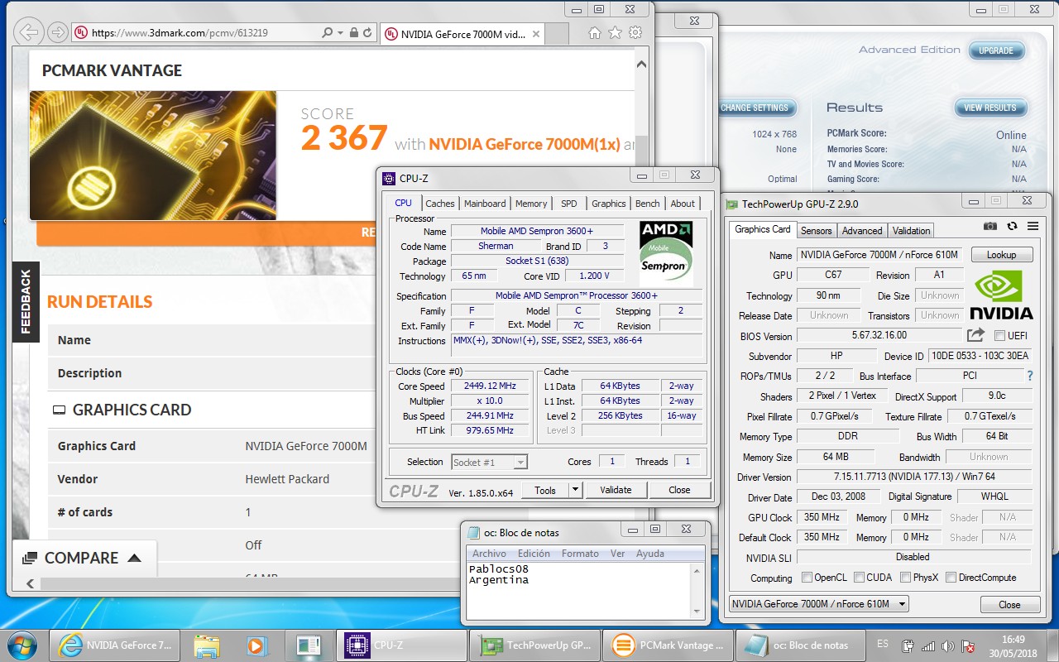1059x662 pixels.
Task: Close the NVIDIA GeForce 7000M browser tab
Action: coord(535,35)
